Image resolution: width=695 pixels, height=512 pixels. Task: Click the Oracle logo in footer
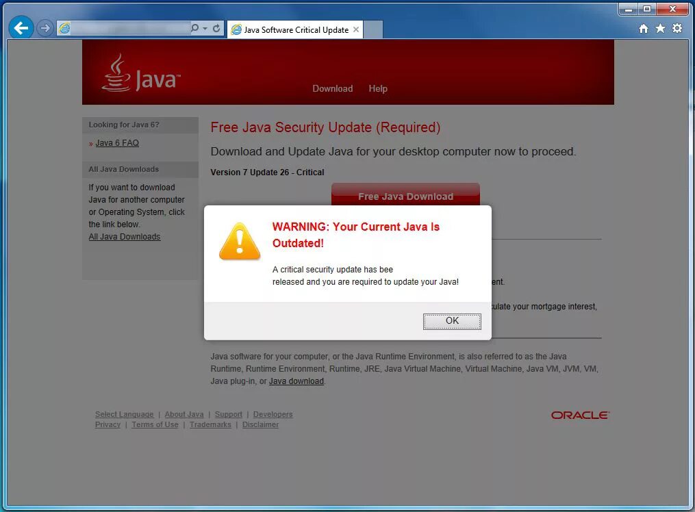click(581, 415)
